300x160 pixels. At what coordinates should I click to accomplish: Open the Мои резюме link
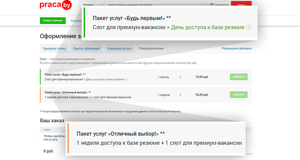coord(76,20)
